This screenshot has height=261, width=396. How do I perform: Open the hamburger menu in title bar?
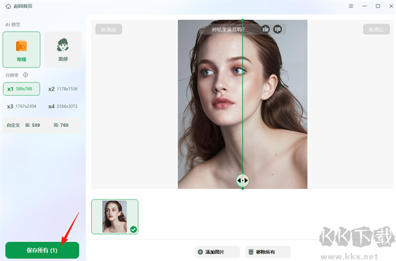coord(351,6)
